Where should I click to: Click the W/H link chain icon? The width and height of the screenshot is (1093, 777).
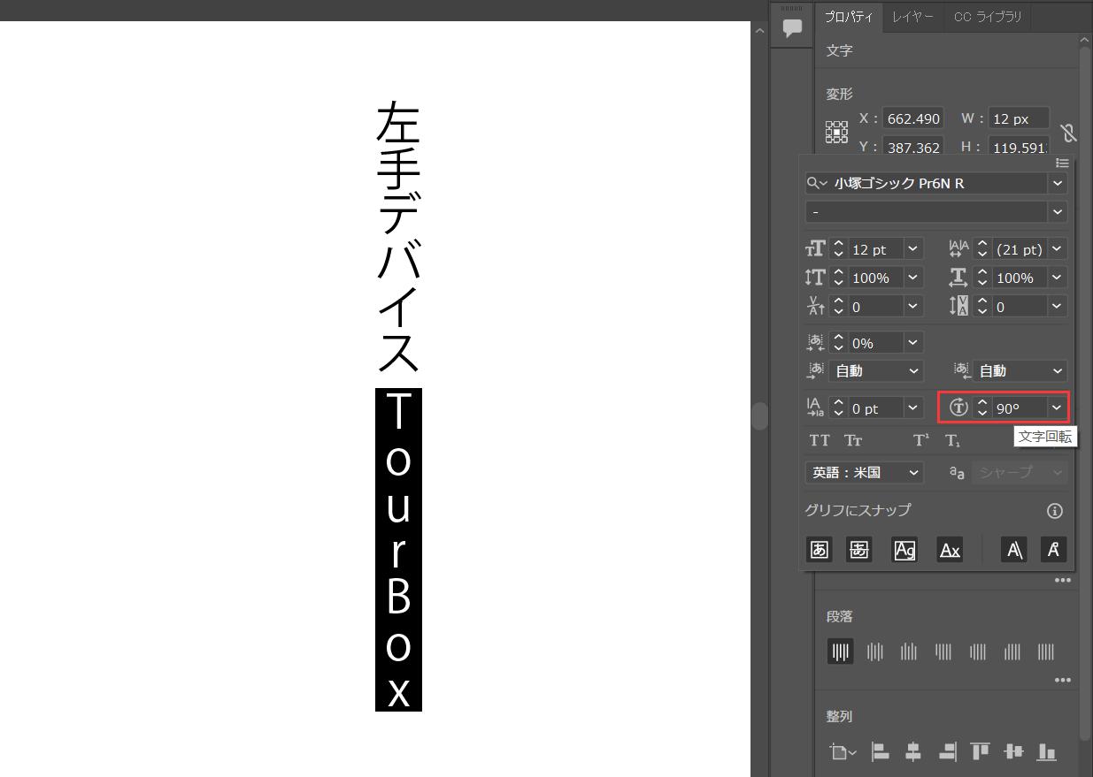tap(1068, 132)
